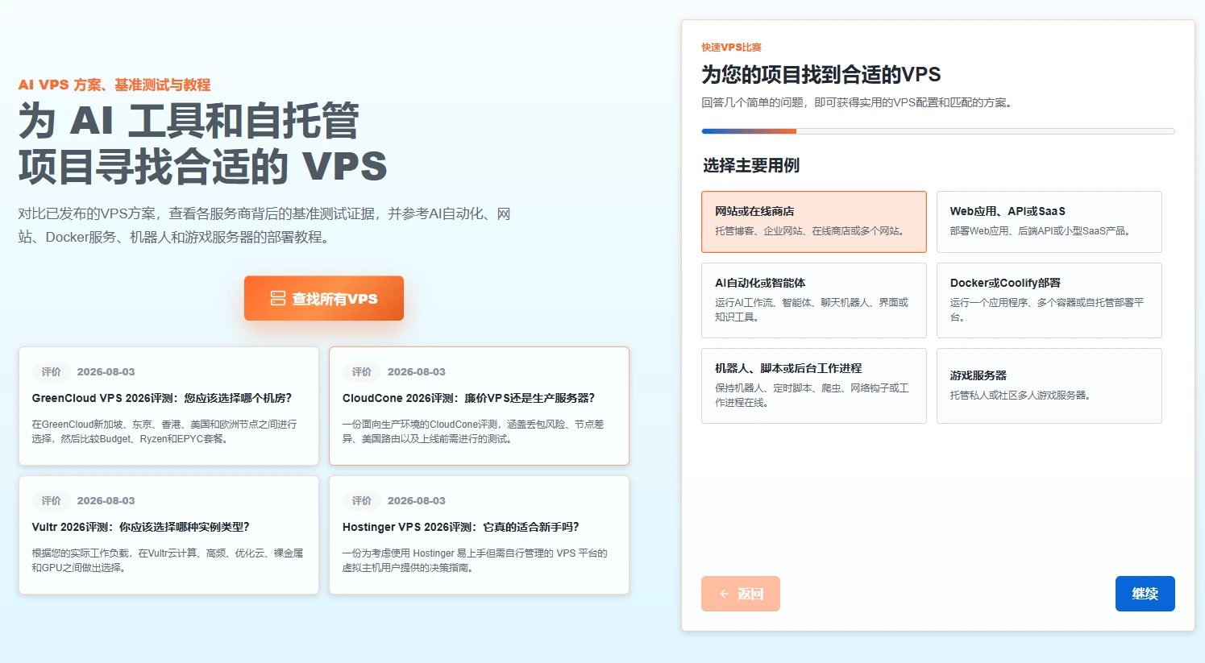Choose the Web应用、API或SaaS option

[x=1049, y=222]
